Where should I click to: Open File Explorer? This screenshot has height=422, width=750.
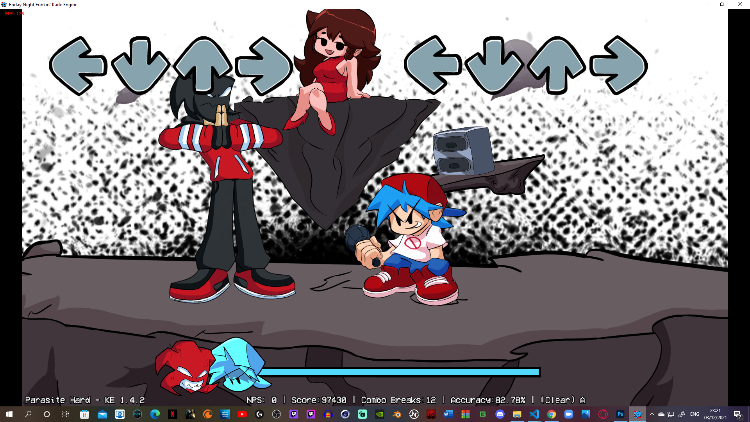517,414
